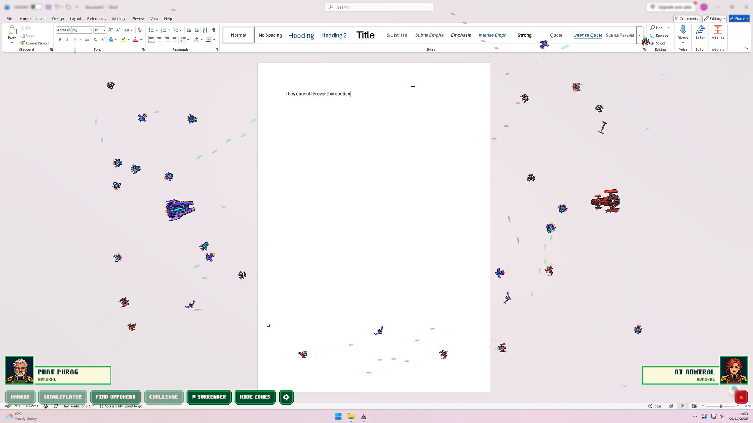Sort the selected paragraphs
Viewport: 753px width, 423px height.
(x=205, y=30)
